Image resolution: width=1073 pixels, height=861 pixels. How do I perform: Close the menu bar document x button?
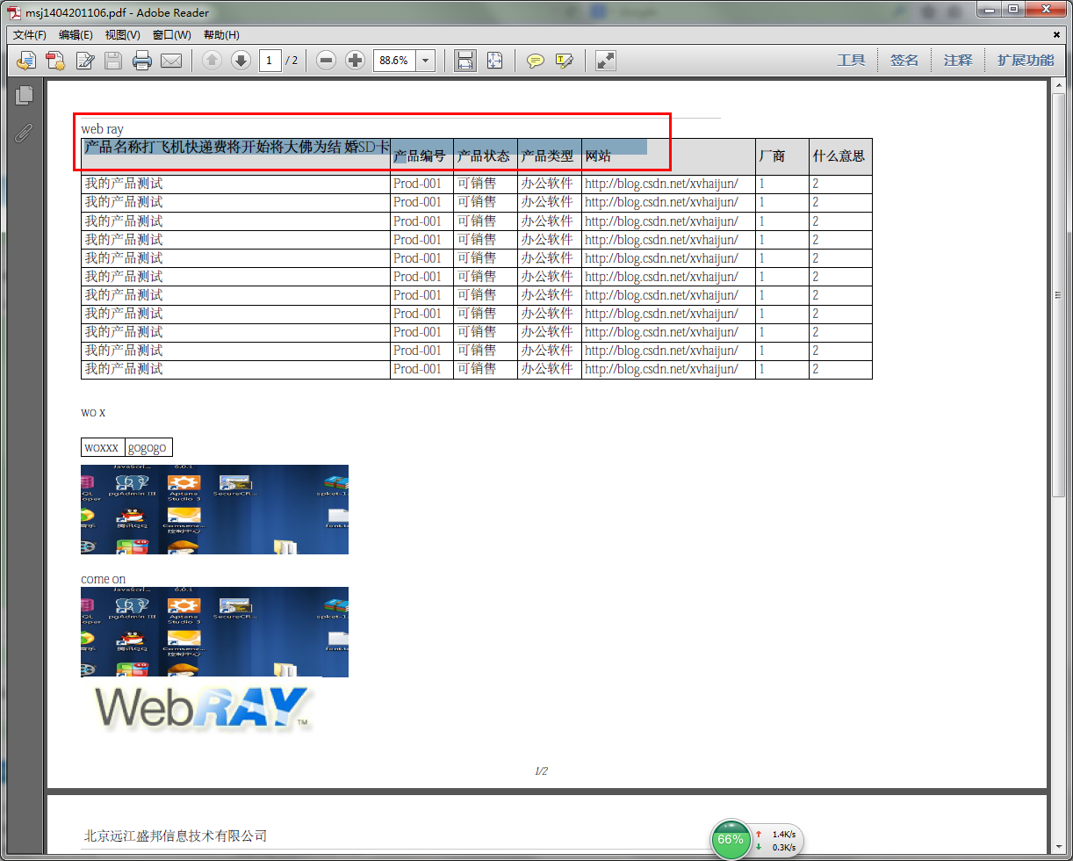(1056, 34)
